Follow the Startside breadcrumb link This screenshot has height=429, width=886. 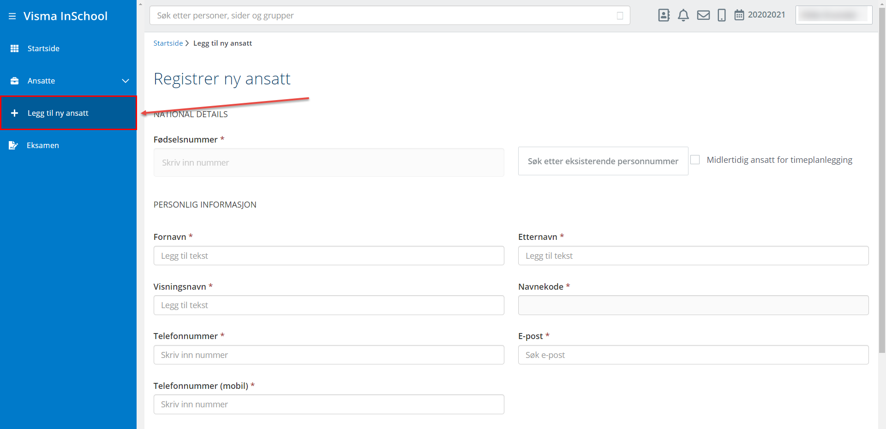[x=168, y=43]
